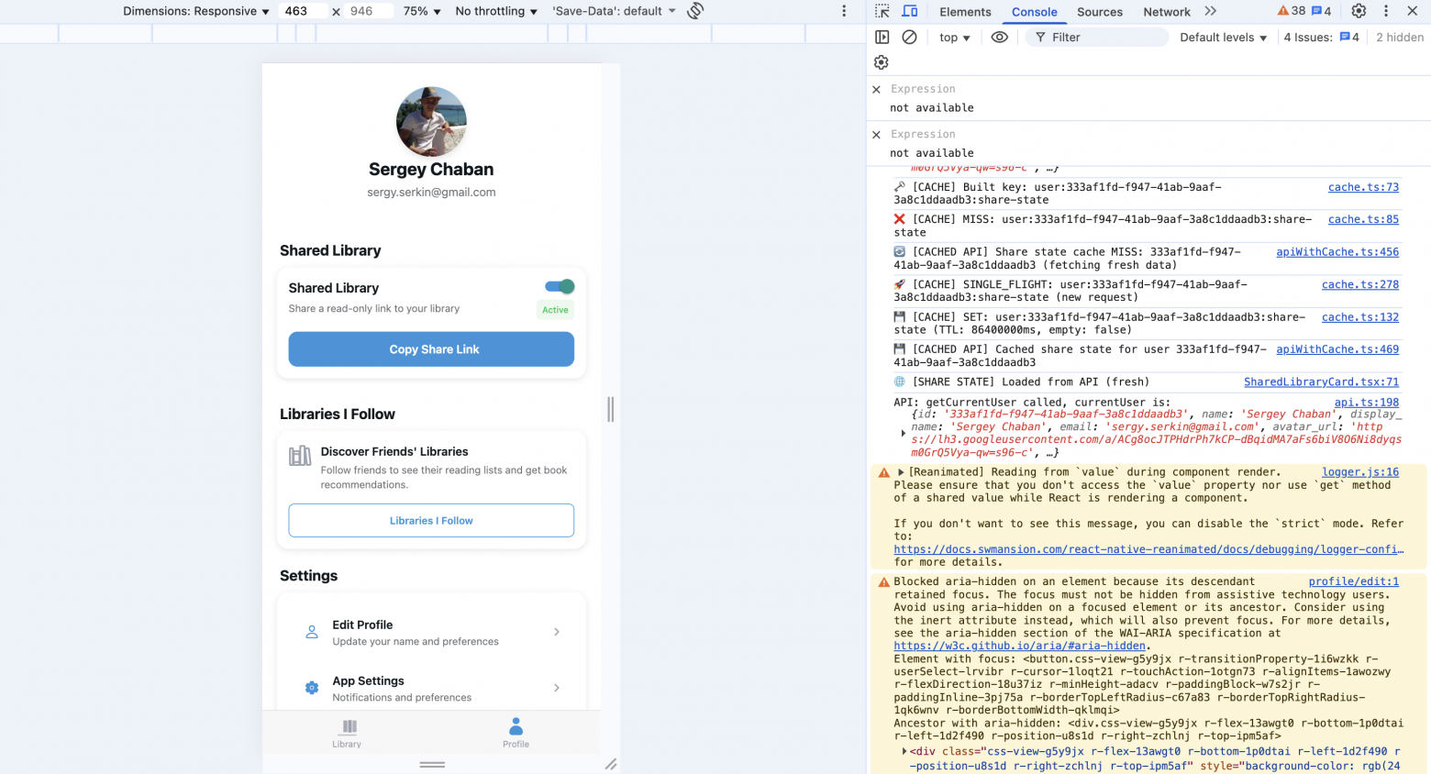Click the Edit Profile person icon

coord(312,632)
